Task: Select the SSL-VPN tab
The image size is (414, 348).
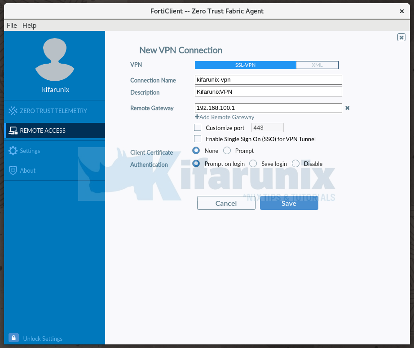Action: point(245,65)
